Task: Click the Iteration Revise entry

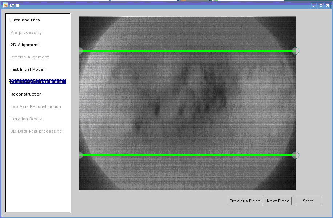Action: point(27,119)
